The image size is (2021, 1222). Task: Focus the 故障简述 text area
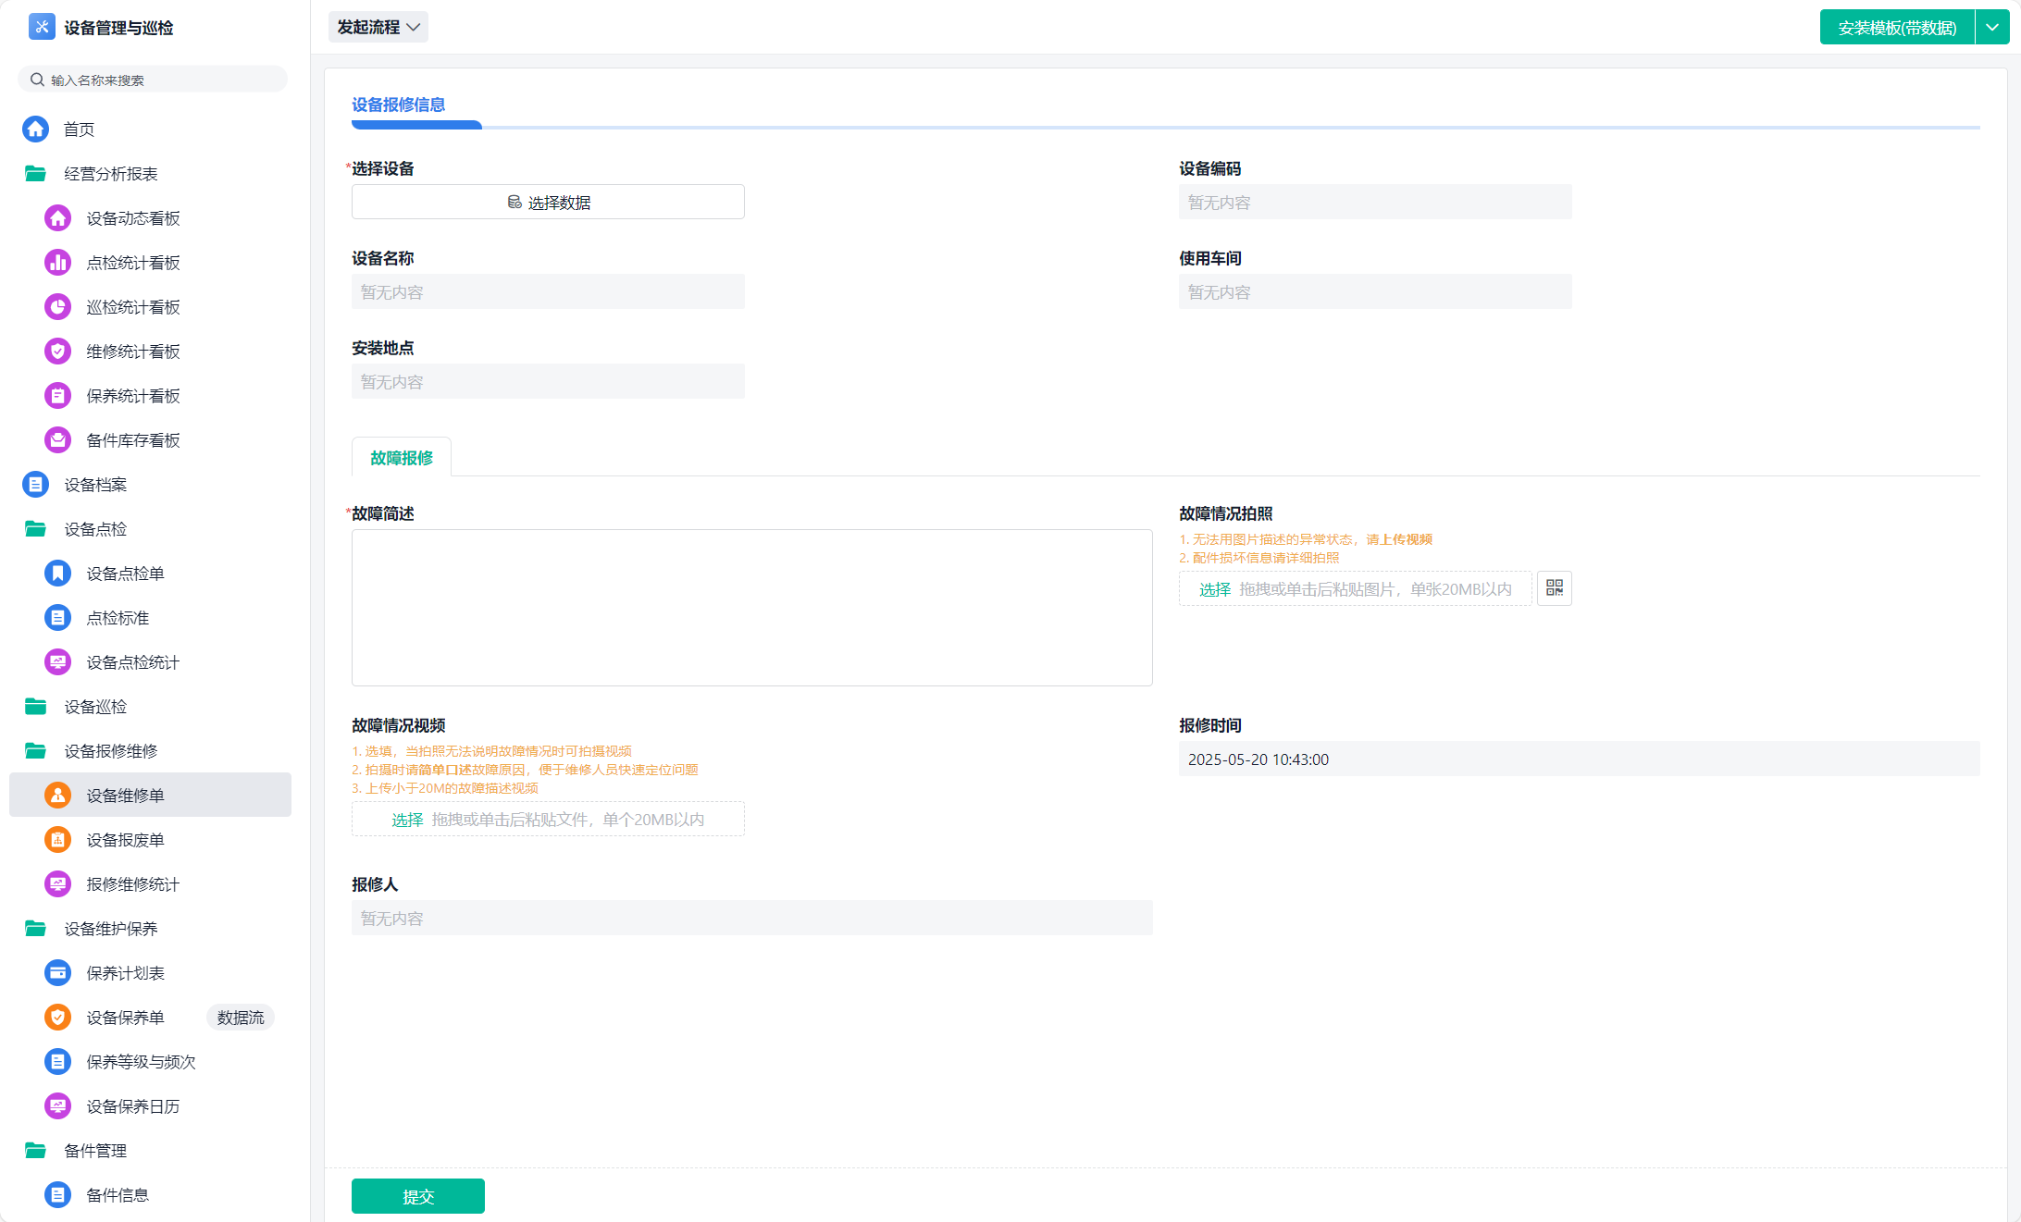coord(751,608)
